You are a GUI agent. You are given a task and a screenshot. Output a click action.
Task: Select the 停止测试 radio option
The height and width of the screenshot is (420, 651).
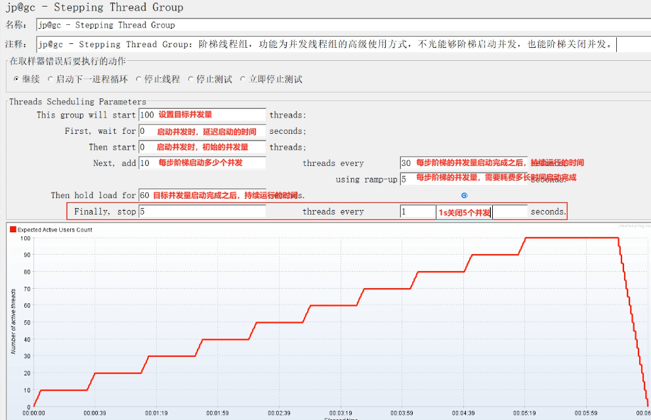point(191,79)
